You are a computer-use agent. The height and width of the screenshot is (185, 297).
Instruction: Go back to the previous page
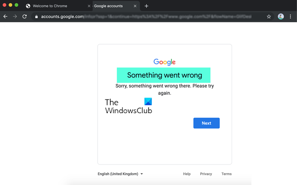click(5, 17)
